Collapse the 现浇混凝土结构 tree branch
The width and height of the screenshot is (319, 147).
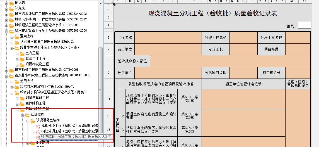point(28,120)
